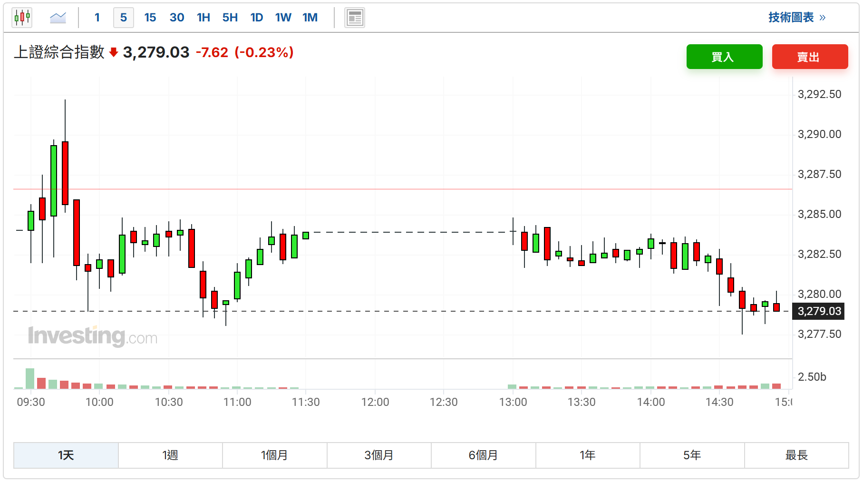Open the news panel icon in the toolbar
The height and width of the screenshot is (483, 863).
(355, 18)
